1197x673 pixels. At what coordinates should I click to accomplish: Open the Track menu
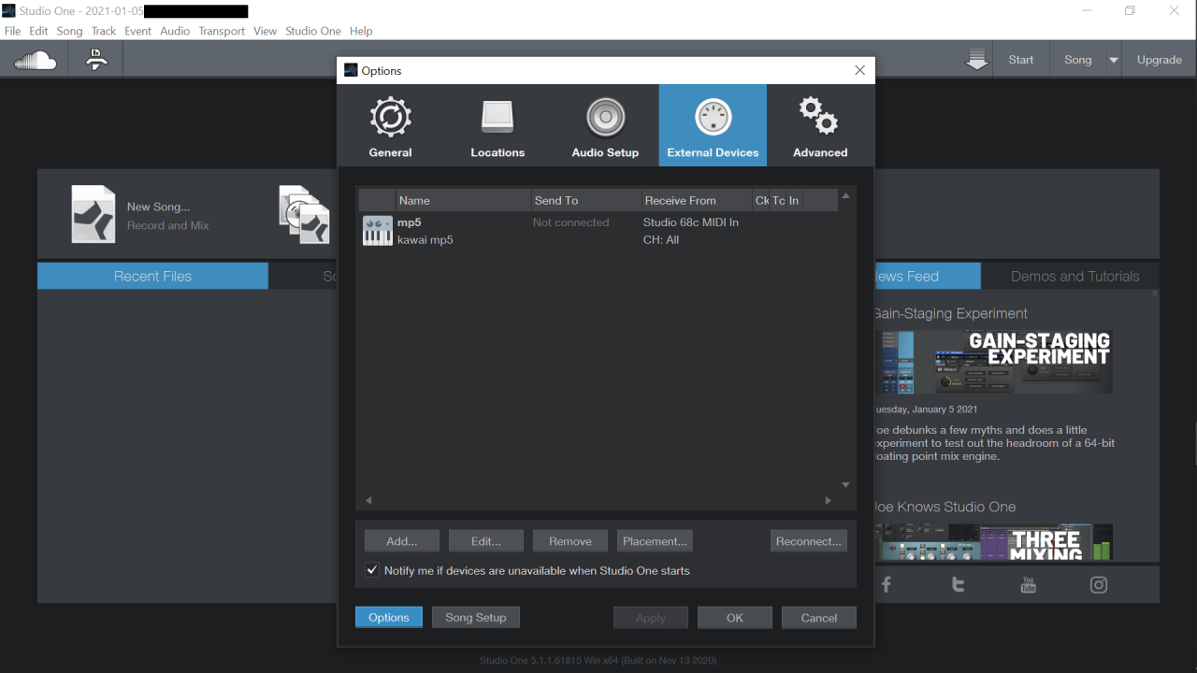point(104,31)
